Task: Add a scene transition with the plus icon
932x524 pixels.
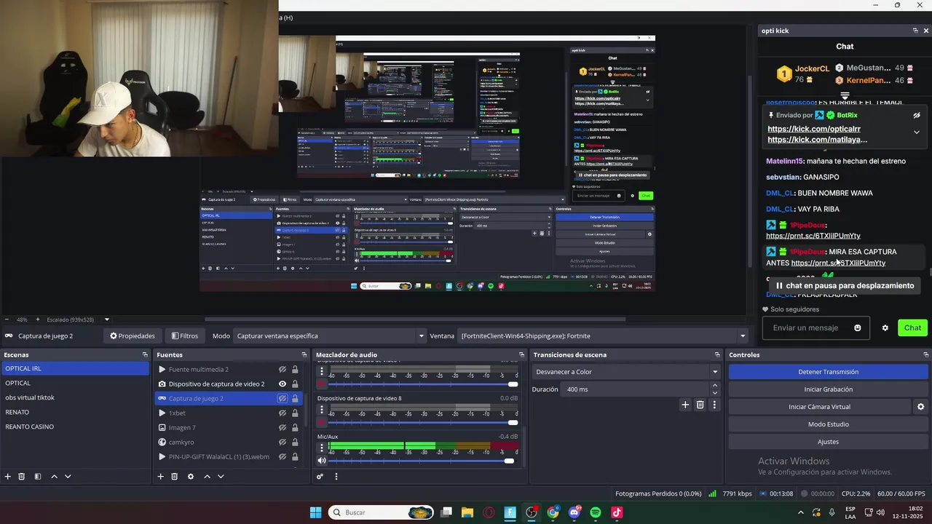Action: [x=685, y=405]
